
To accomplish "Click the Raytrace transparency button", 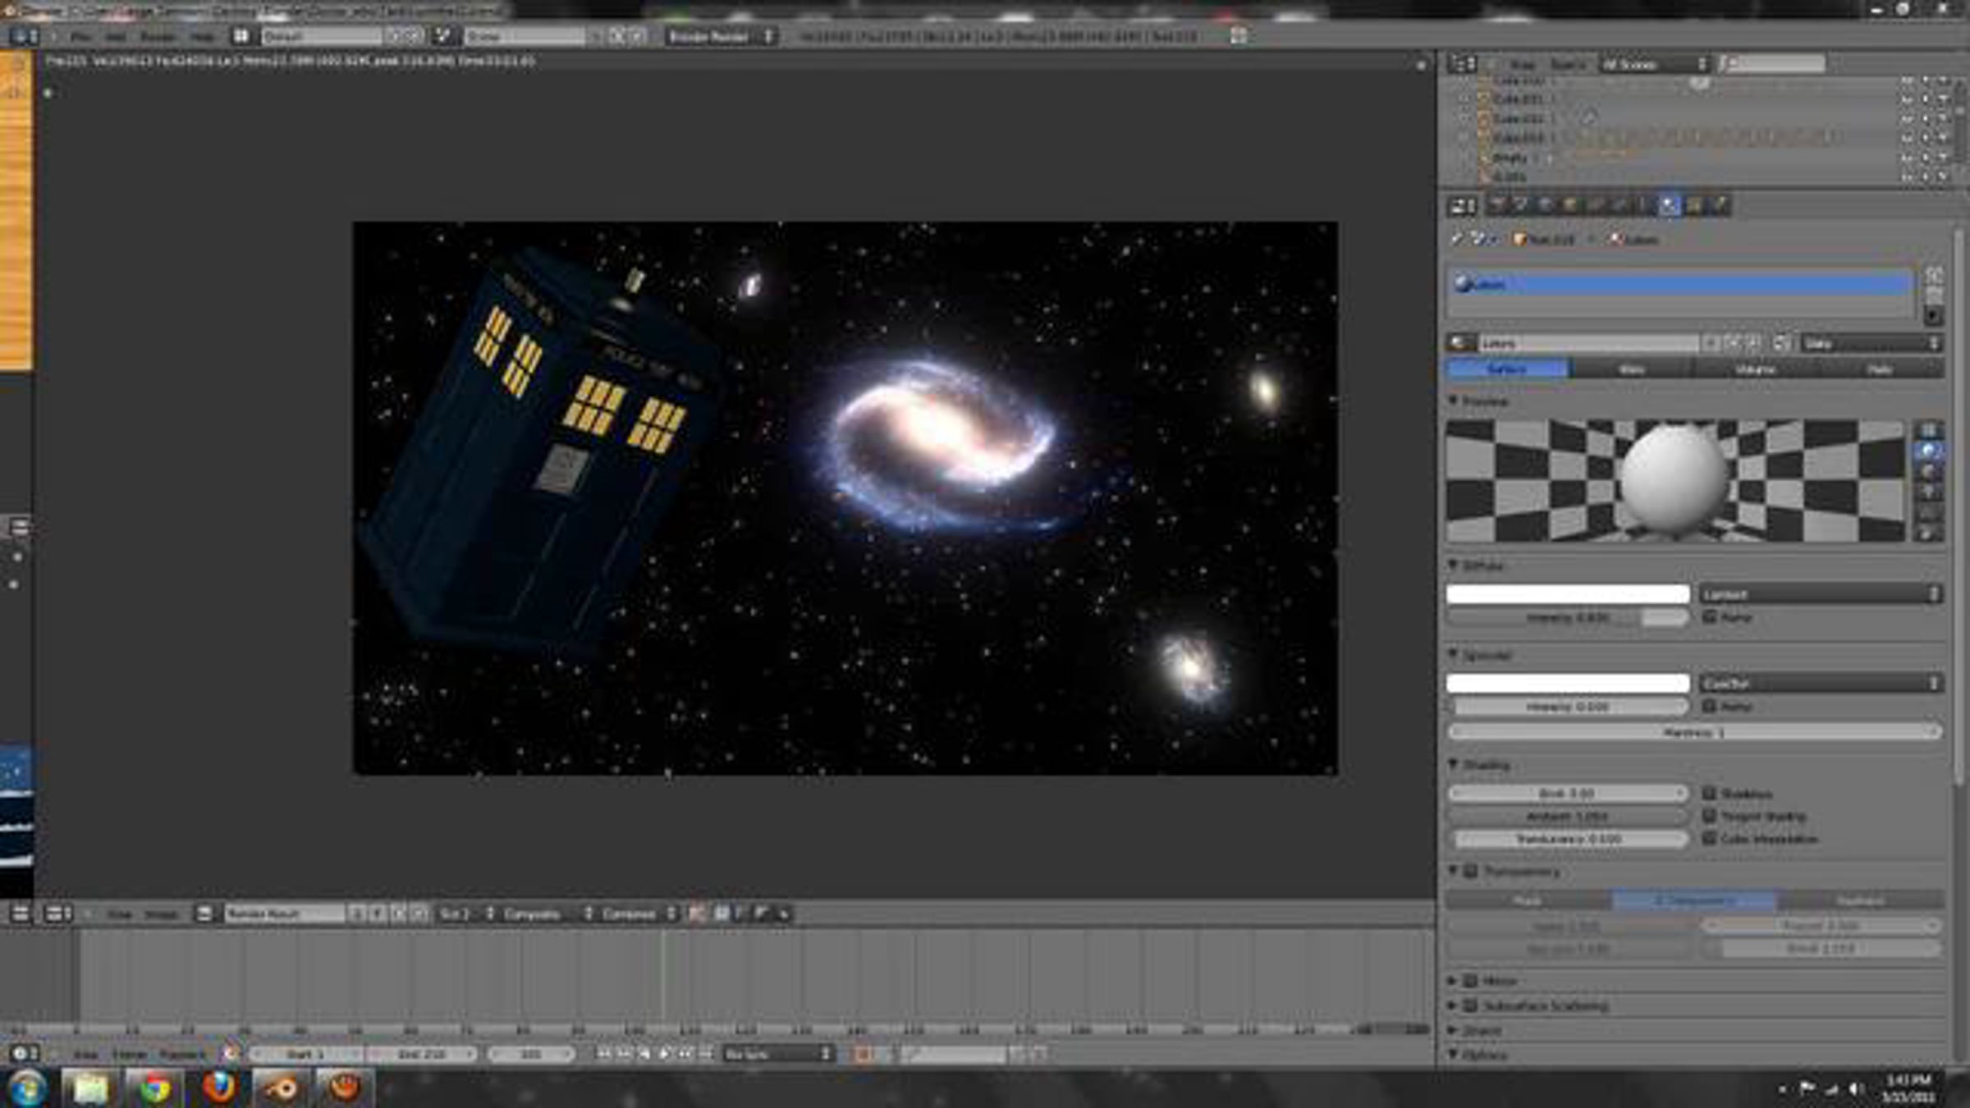I will [x=1860, y=901].
